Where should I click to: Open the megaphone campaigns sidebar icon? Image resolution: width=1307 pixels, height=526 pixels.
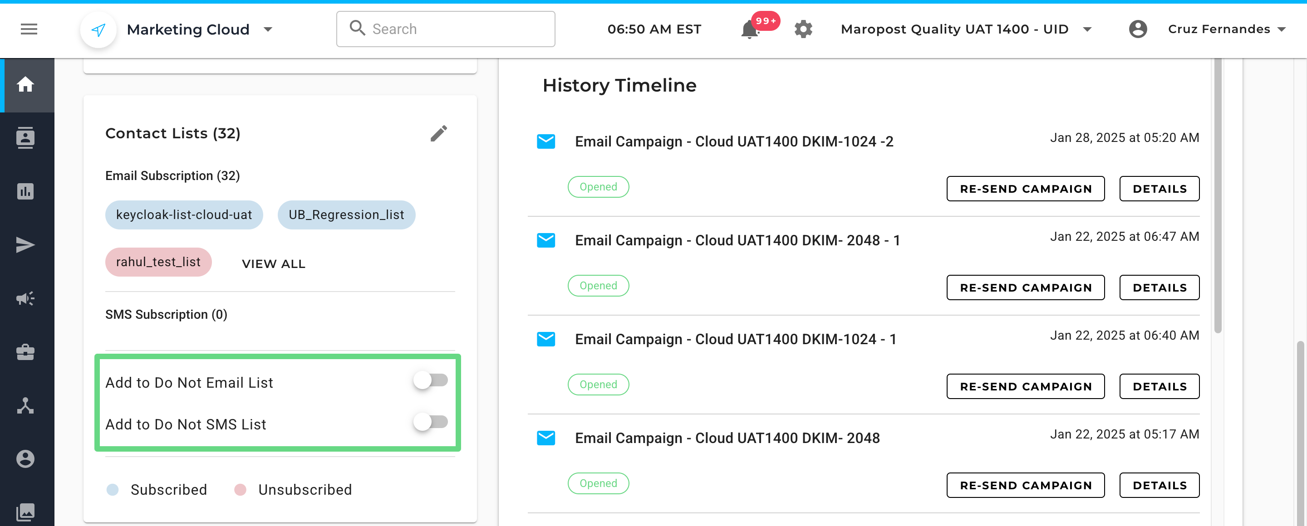click(x=25, y=298)
